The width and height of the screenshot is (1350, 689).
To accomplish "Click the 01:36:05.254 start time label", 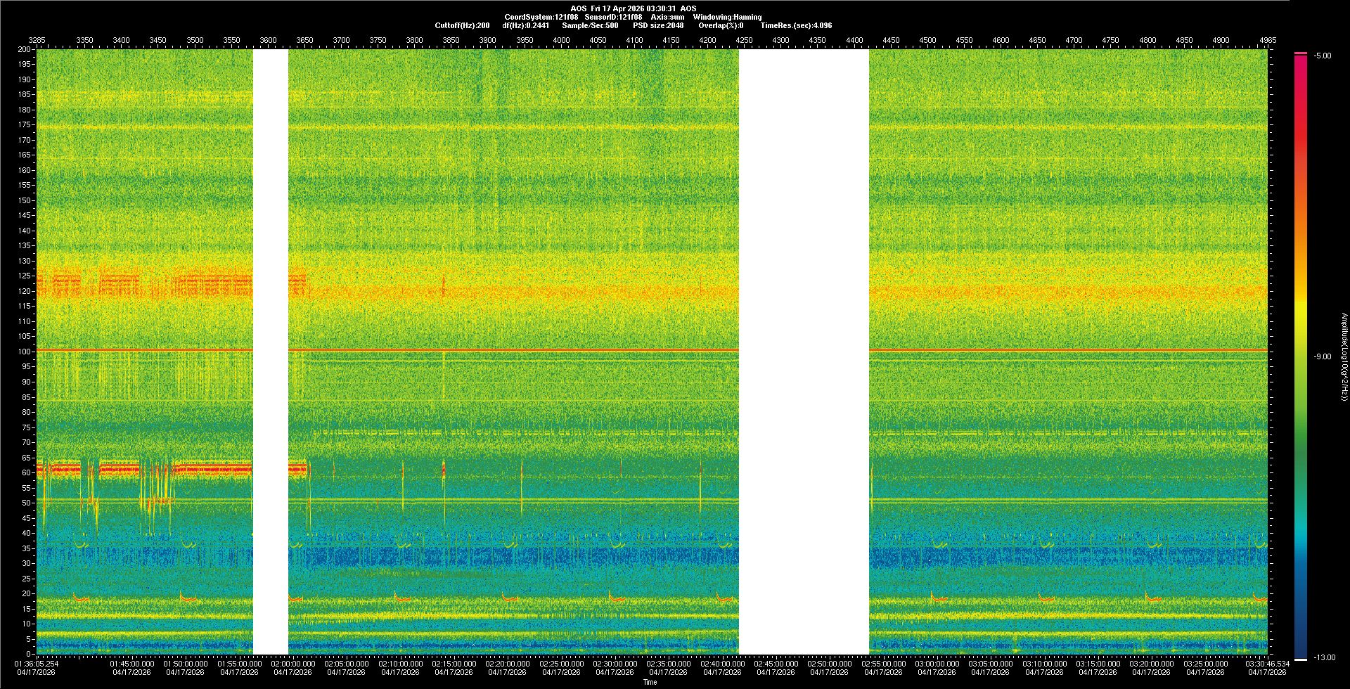I will pos(37,663).
